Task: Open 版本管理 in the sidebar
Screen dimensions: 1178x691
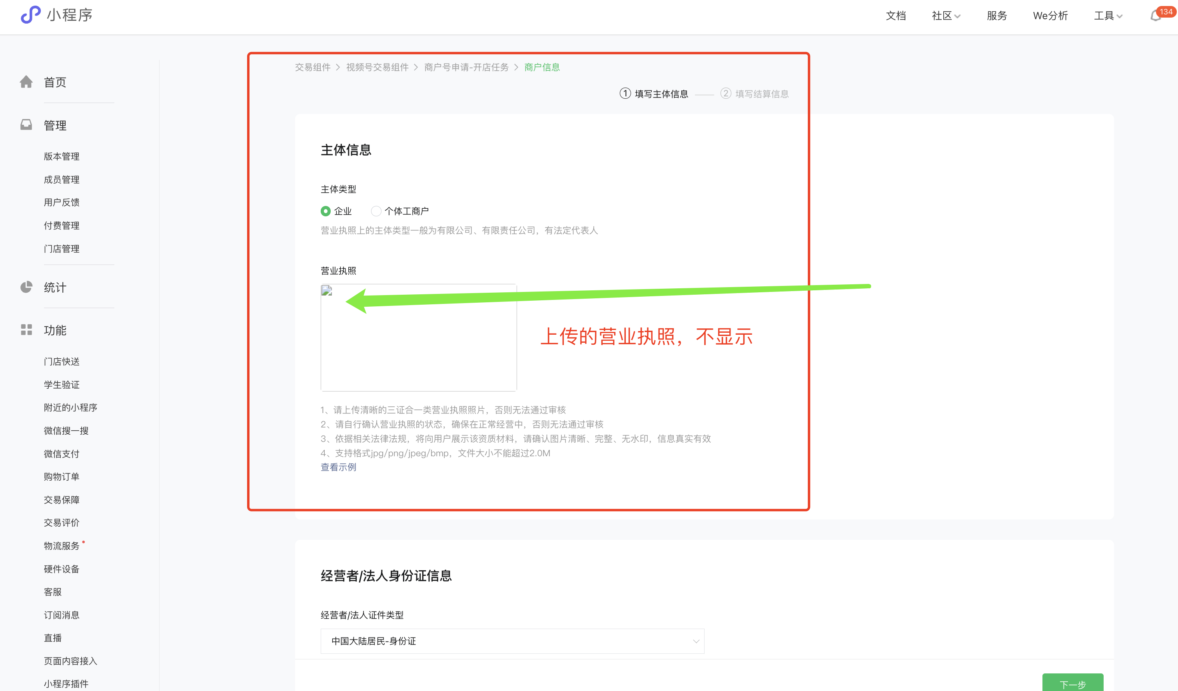Action: coord(62,156)
